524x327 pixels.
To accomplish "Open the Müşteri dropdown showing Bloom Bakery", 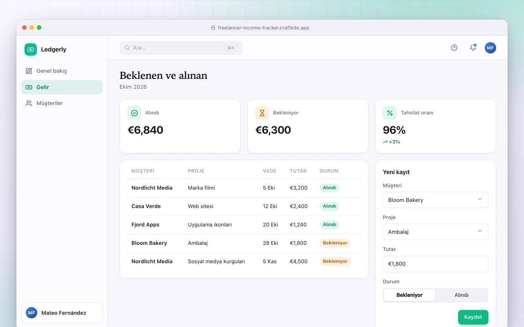I will (436, 200).
